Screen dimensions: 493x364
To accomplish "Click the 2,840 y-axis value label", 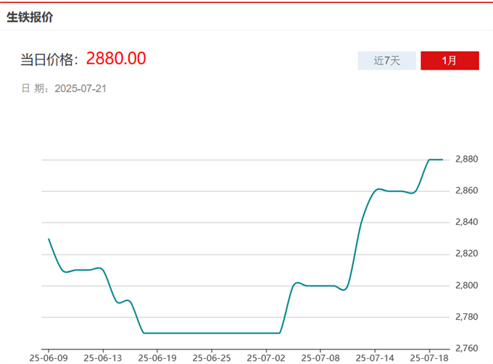I will (x=466, y=223).
